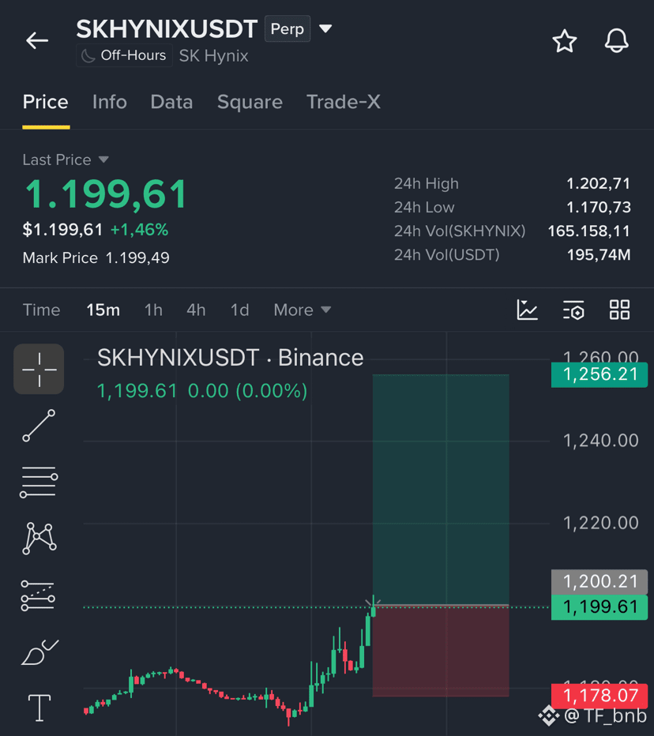654x736 pixels.
Task: Select the horizontal lines tool
Action: (39, 482)
